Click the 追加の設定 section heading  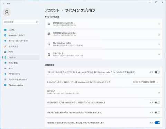49,65
